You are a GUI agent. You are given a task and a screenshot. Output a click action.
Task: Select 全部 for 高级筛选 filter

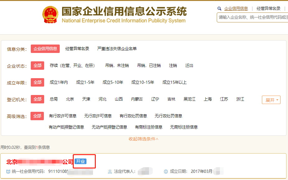tap(37, 116)
